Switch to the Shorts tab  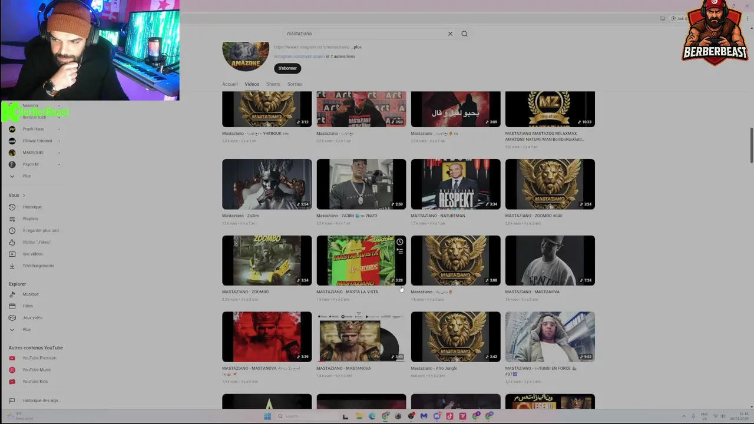[273, 84]
